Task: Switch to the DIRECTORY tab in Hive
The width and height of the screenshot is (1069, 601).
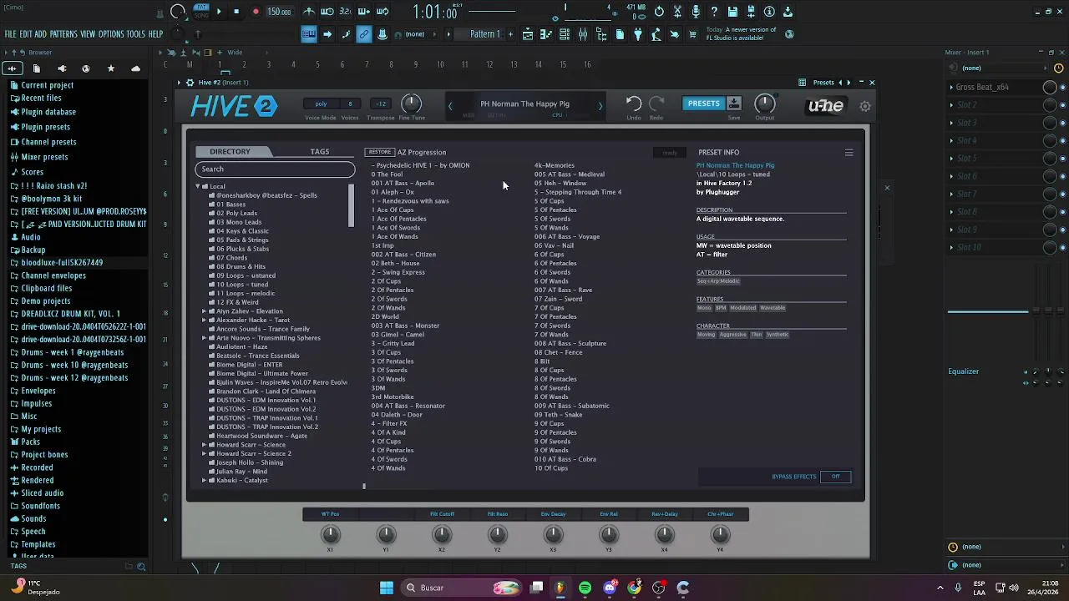Action: click(x=231, y=152)
